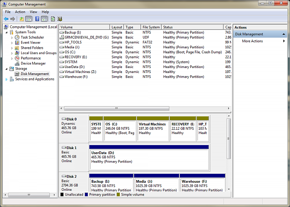The height and width of the screenshot is (207, 290).
Task: Open More Actions submenu
Action: pyautogui.click(x=260, y=41)
